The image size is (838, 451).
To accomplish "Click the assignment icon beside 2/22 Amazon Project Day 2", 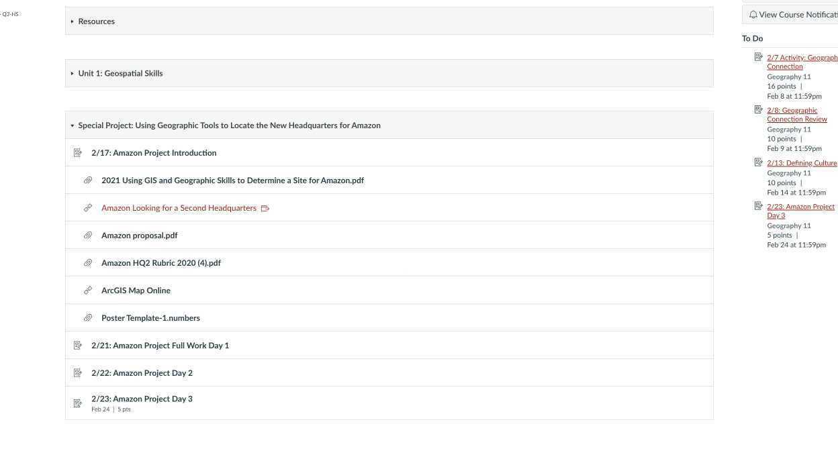I will (78, 373).
